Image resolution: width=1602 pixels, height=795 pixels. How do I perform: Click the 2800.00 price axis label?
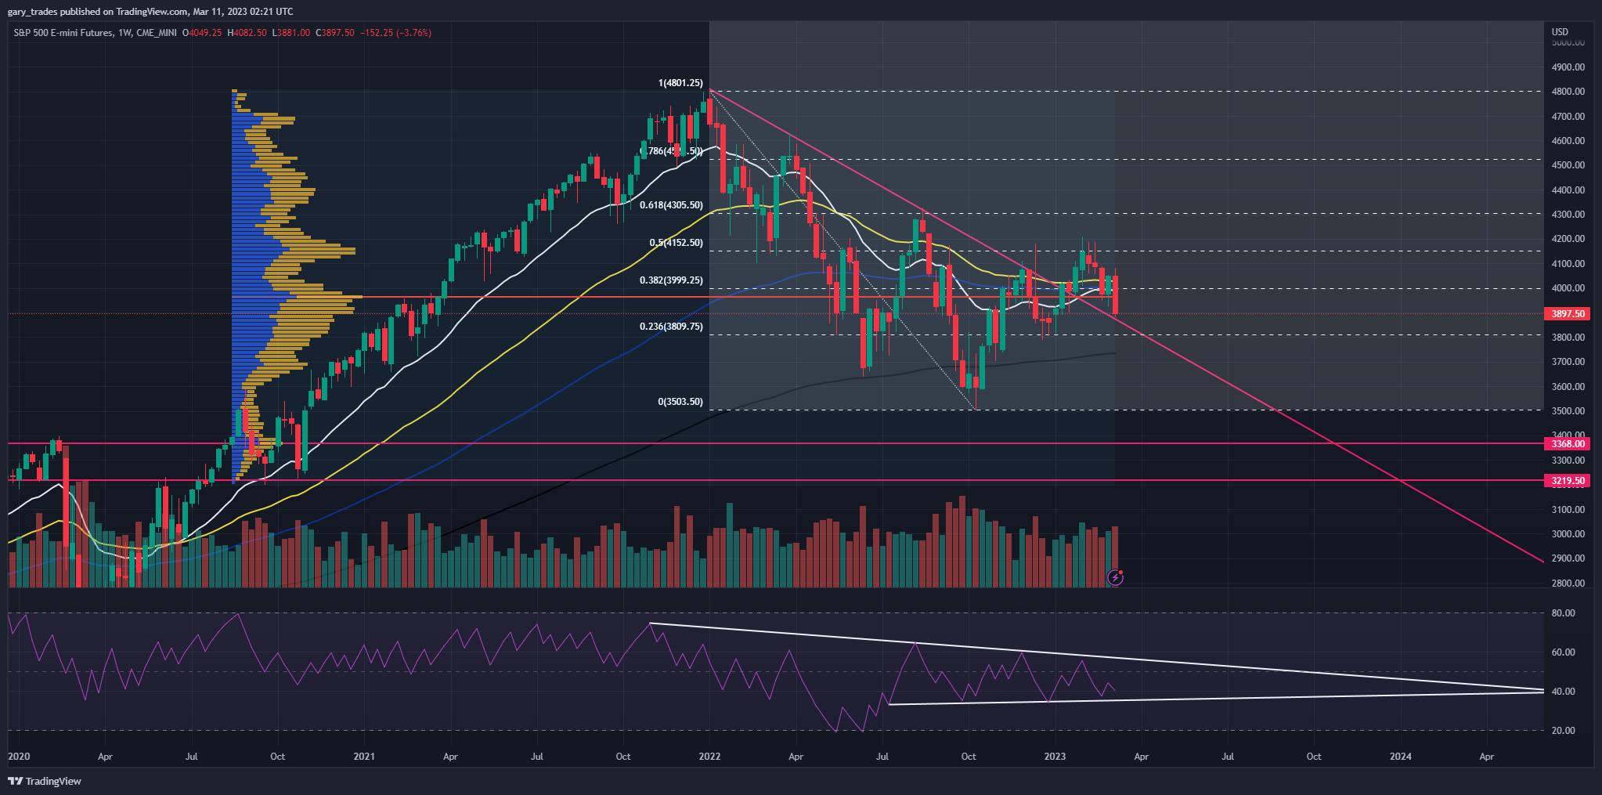pyautogui.click(x=1568, y=584)
